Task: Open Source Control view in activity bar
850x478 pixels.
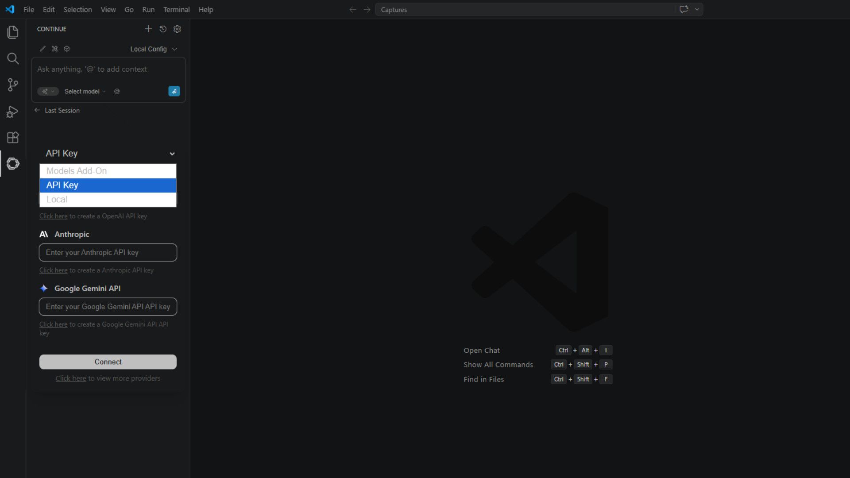Action: click(x=13, y=85)
